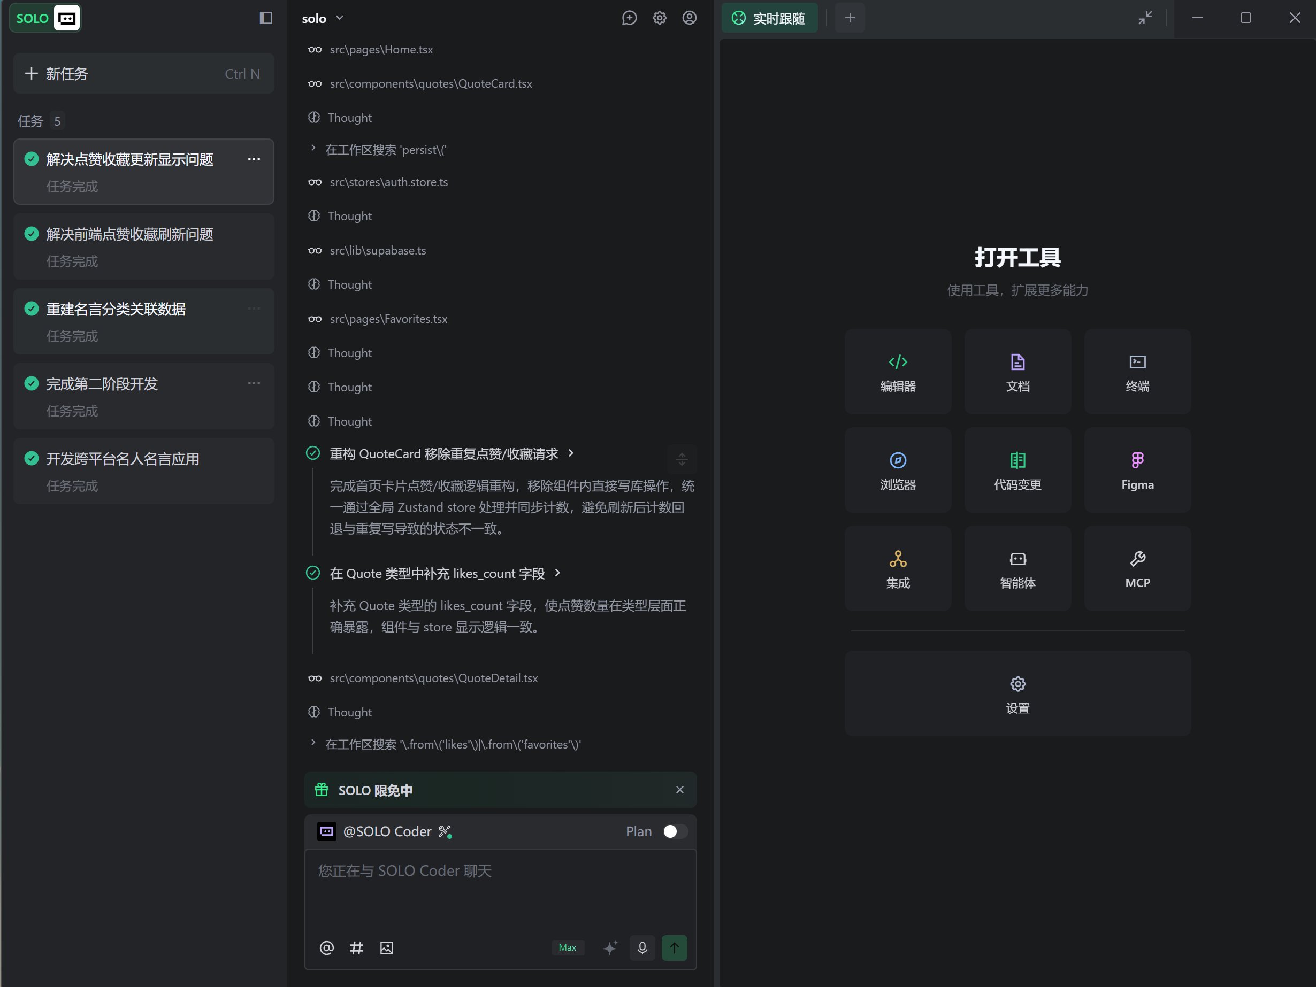1316x987 pixels.
Task: Toggle the Max mode badge
Action: pos(567,948)
